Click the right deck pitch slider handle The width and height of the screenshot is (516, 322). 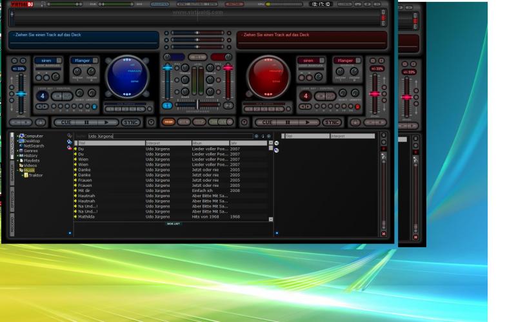pyautogui.click(x=375, y=93)
